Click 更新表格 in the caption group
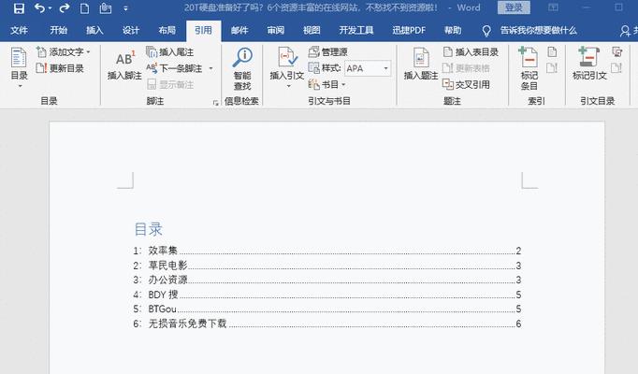Viewport: 638px width, 374px height. click(x=466, y=68)
